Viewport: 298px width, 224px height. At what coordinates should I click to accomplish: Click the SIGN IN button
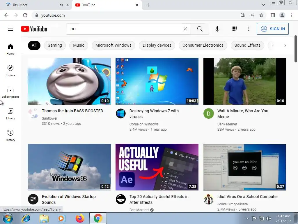pyautogui.click(x=273, y=29)
